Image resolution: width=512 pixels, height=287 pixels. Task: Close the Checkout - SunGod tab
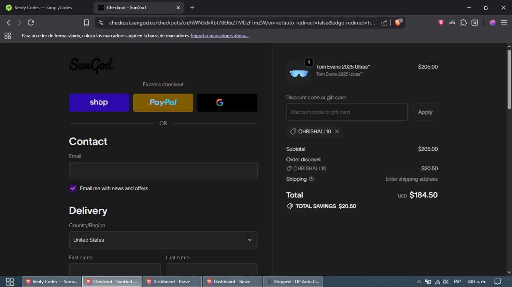click(178, 7)
